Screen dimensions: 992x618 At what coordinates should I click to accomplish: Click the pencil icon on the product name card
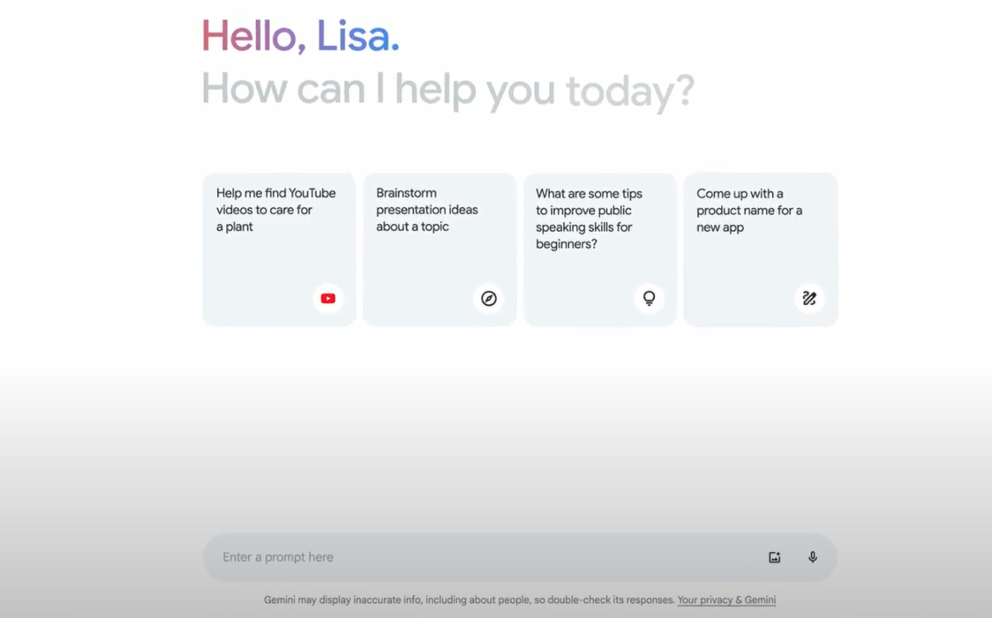(x=809, y=299)
